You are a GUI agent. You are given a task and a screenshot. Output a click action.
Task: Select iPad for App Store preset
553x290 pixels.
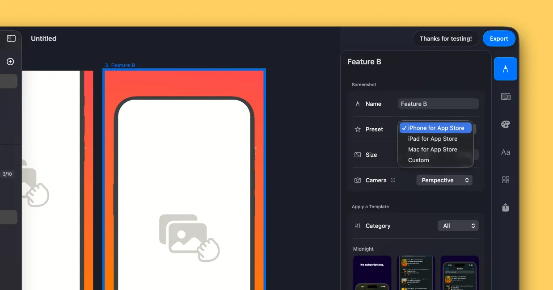click(x=432, y=139)
